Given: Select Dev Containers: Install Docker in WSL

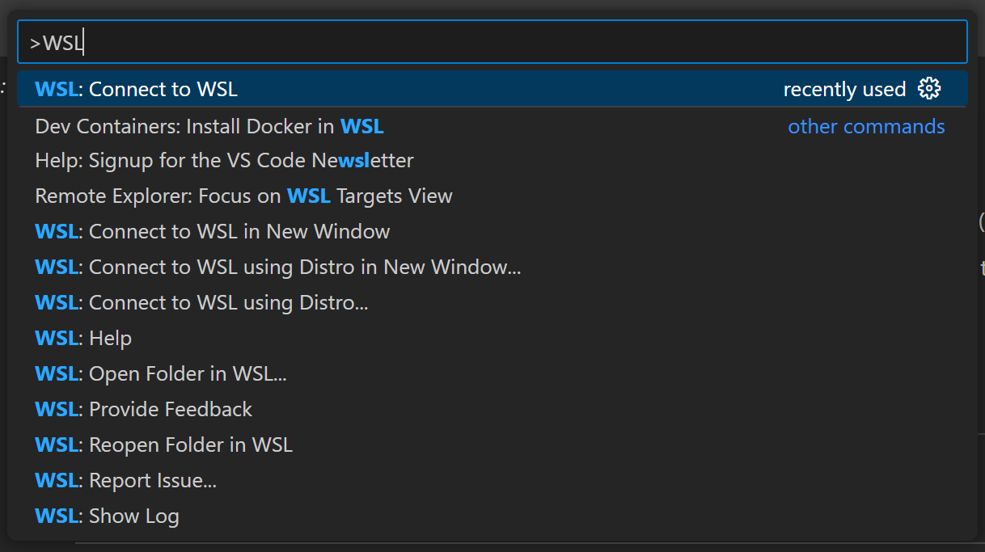Looking at the screenshot, I should click(209, 127).
